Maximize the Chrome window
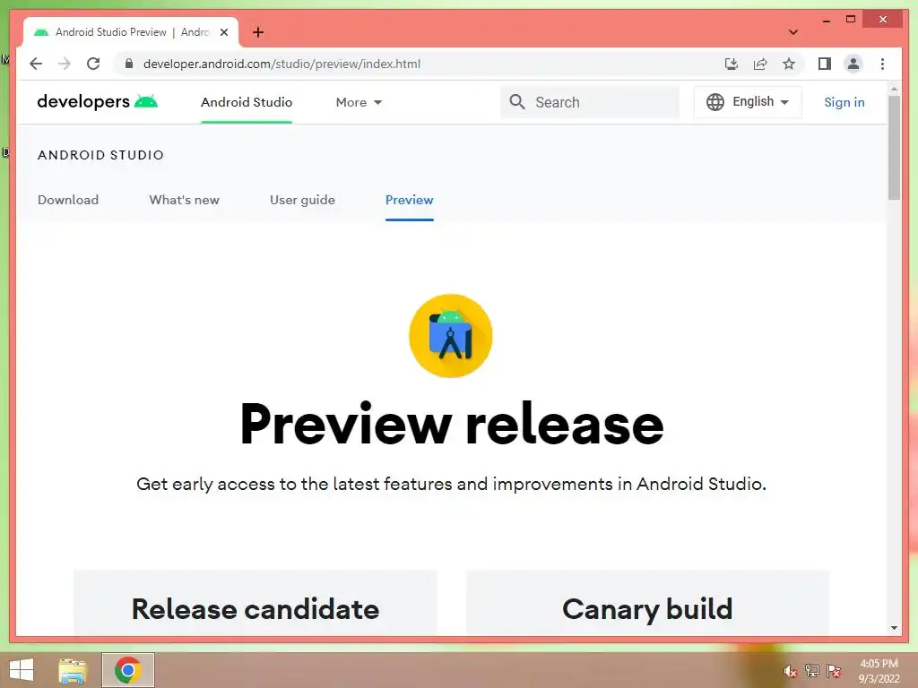Screen dimensions: 918x688 pos(851,20)
